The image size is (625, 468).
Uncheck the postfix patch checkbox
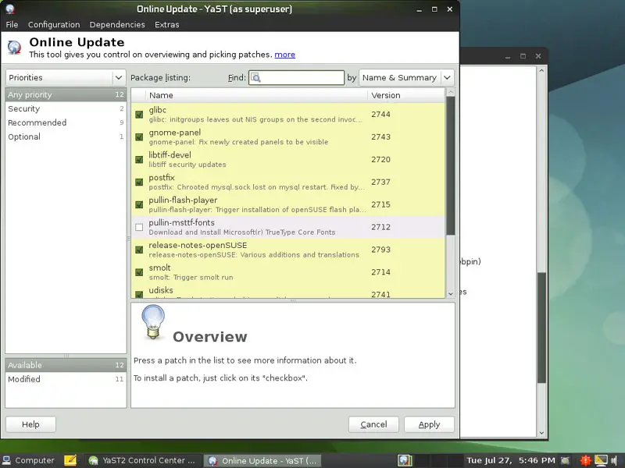139,183
